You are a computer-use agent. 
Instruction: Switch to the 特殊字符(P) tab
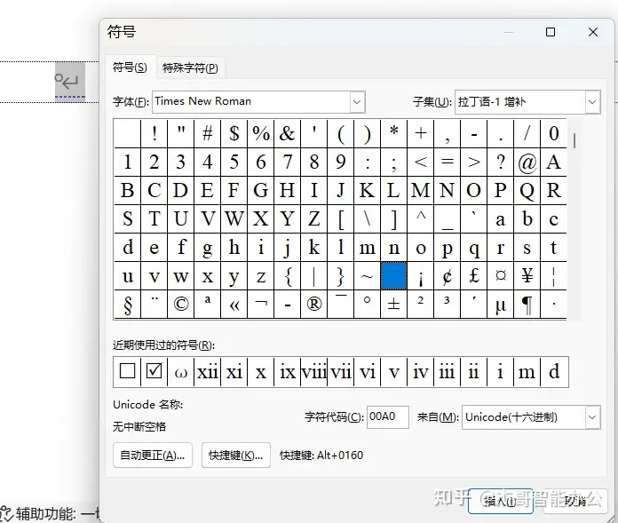[190, 68]
